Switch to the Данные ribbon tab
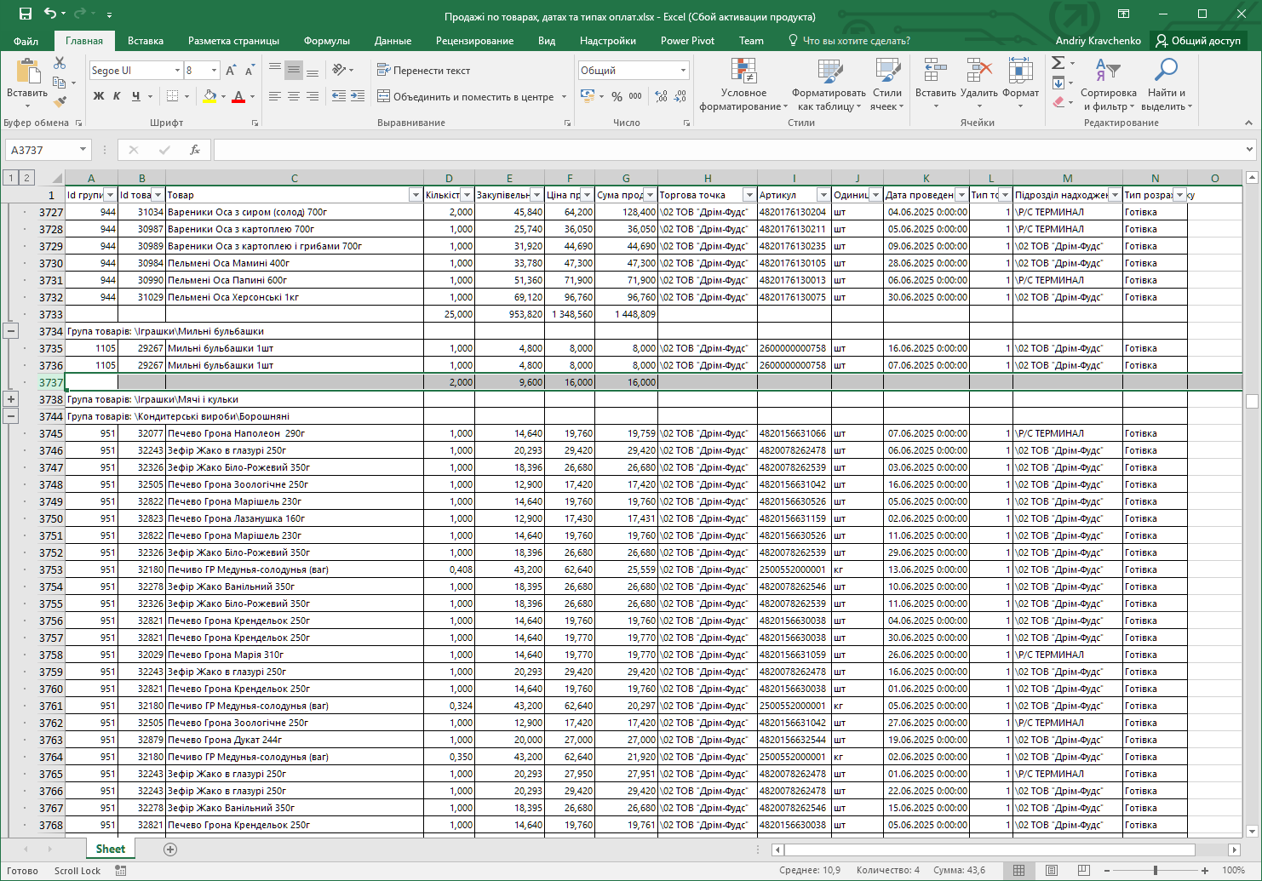1262x881 pixels. click(x=393, y=41)
